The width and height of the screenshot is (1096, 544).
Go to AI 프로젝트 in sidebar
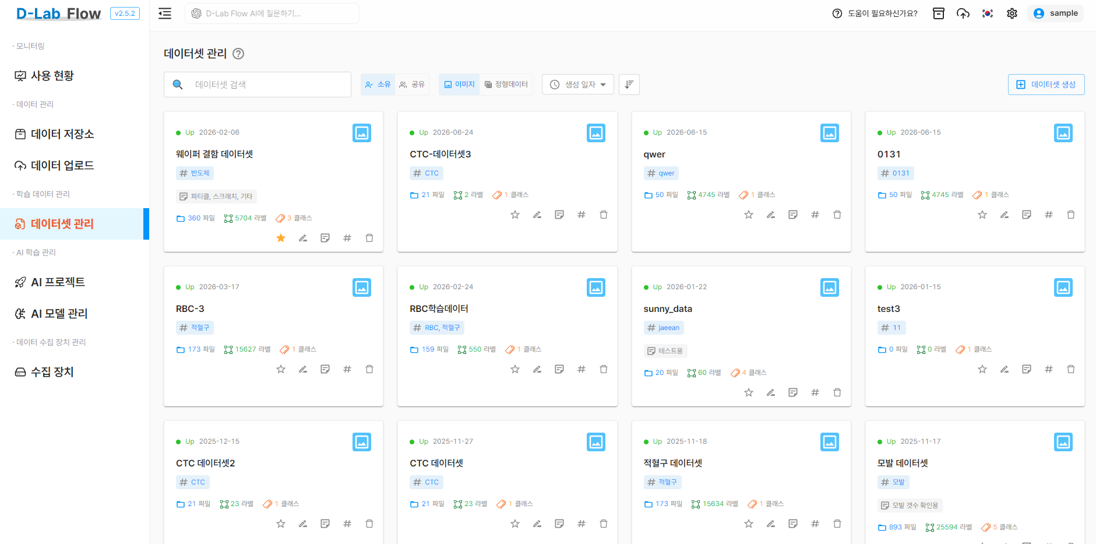point(58,282)
